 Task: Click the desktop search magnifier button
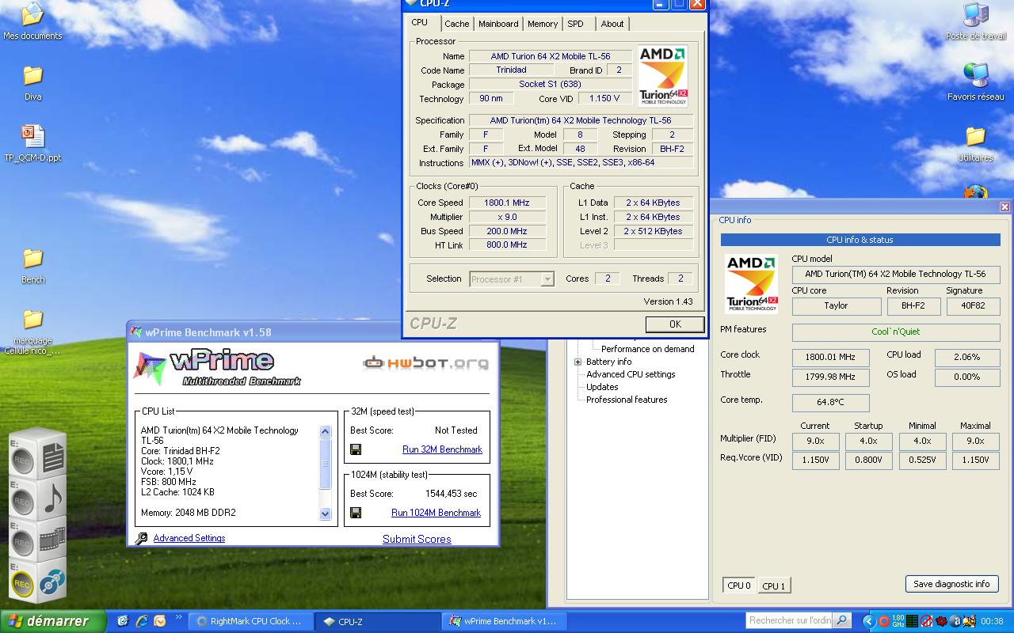[842, 621]
